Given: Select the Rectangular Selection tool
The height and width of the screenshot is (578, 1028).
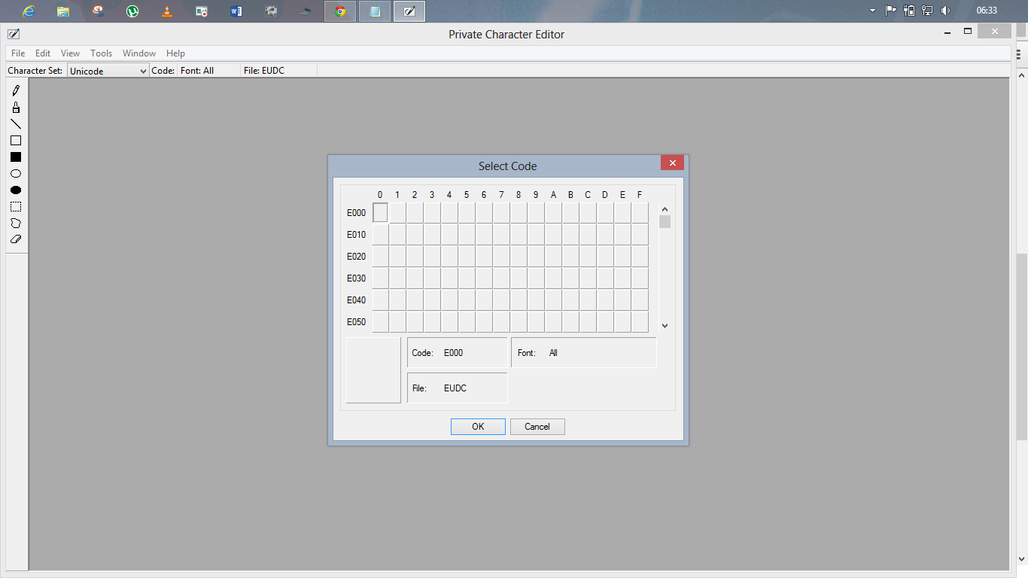Looking at the screenshot, I should pyautogui.click(x=16, y=206).
